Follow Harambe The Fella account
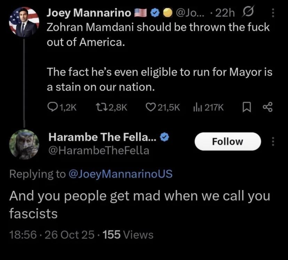 227,142
